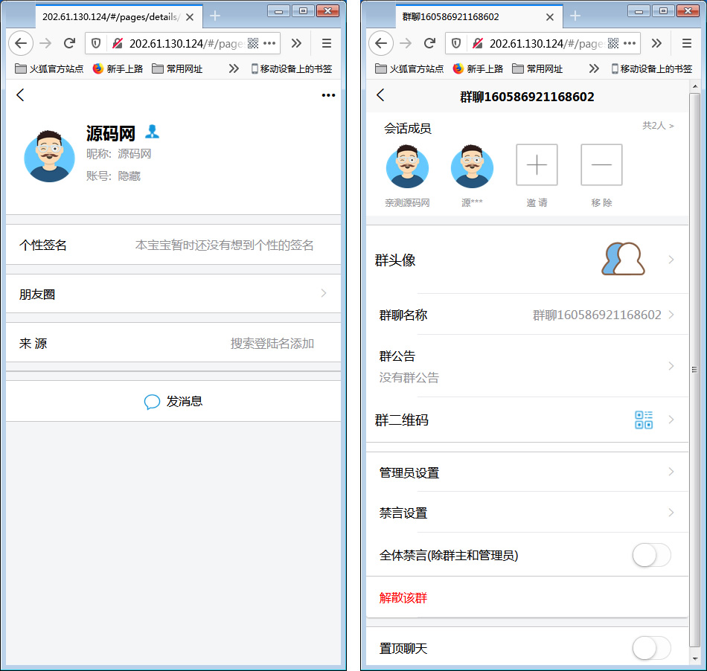Open page actions (three dots) in right address bar

coord(630,43)
